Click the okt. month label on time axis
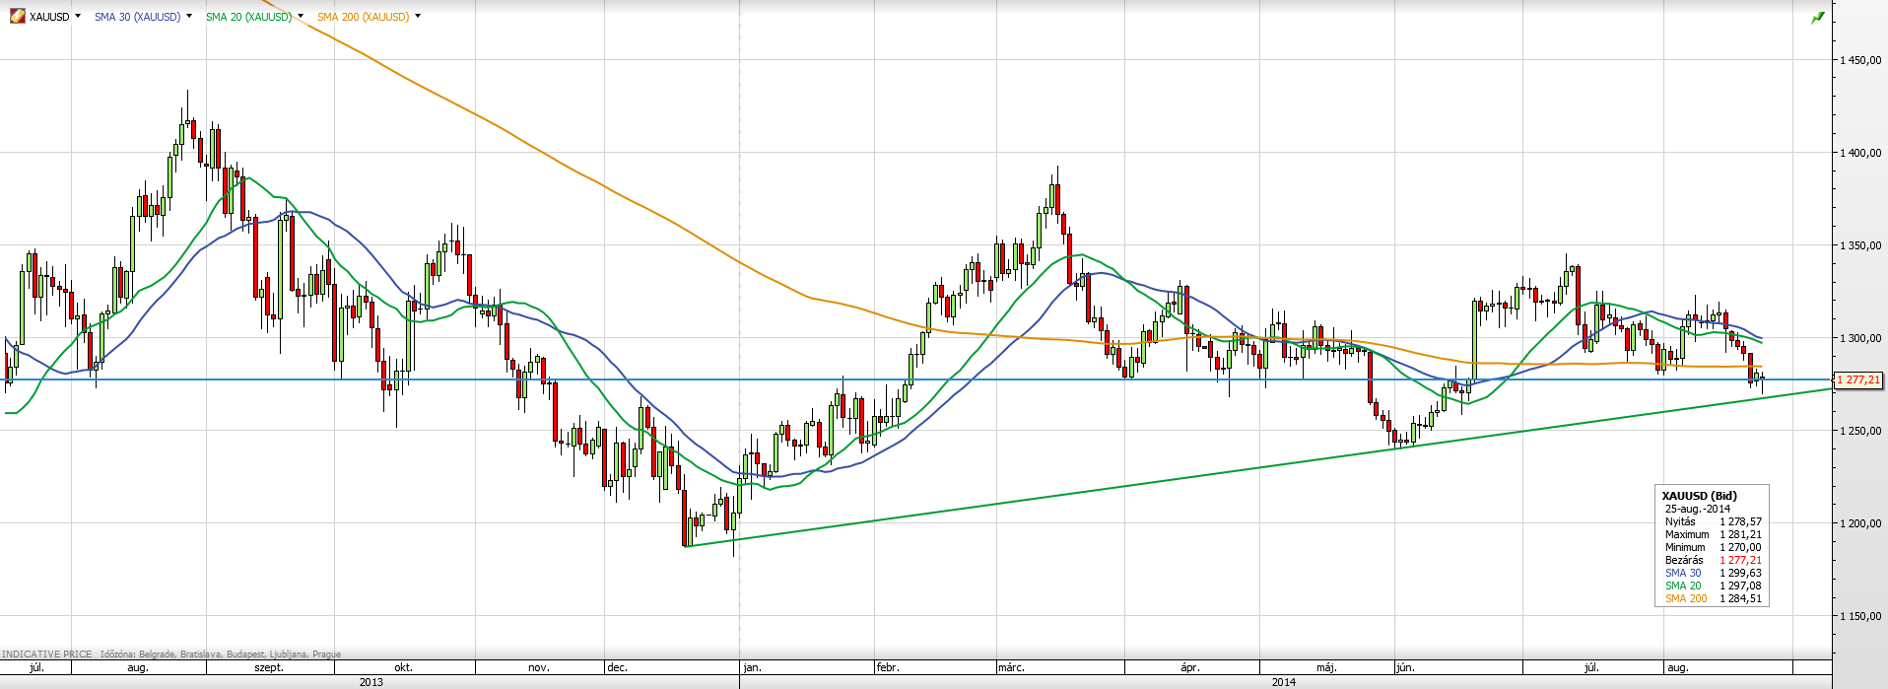 pyautogui.click(x=403, y=667)
